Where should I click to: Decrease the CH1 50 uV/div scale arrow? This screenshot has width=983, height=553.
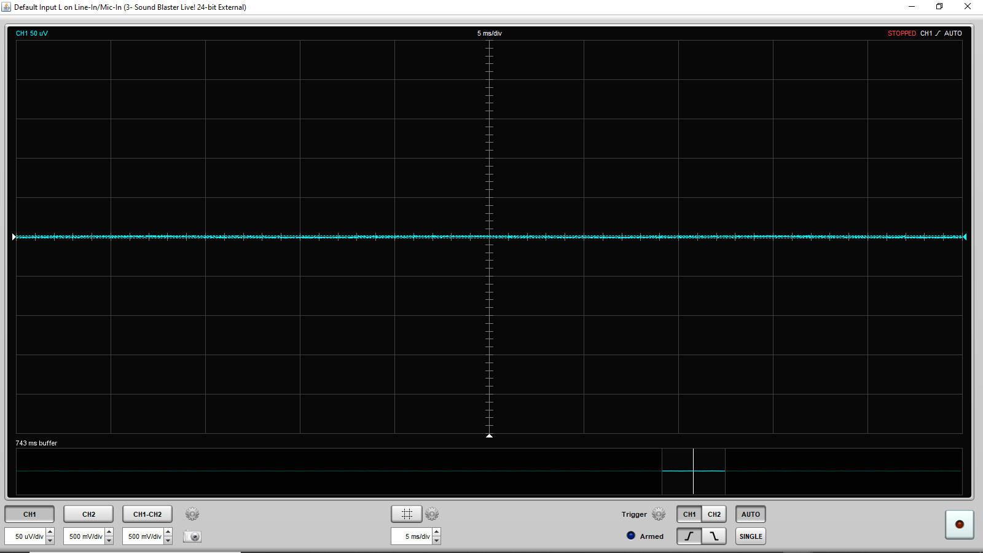pos(50,541)
